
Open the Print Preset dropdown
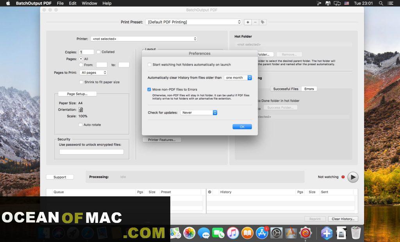194,22
